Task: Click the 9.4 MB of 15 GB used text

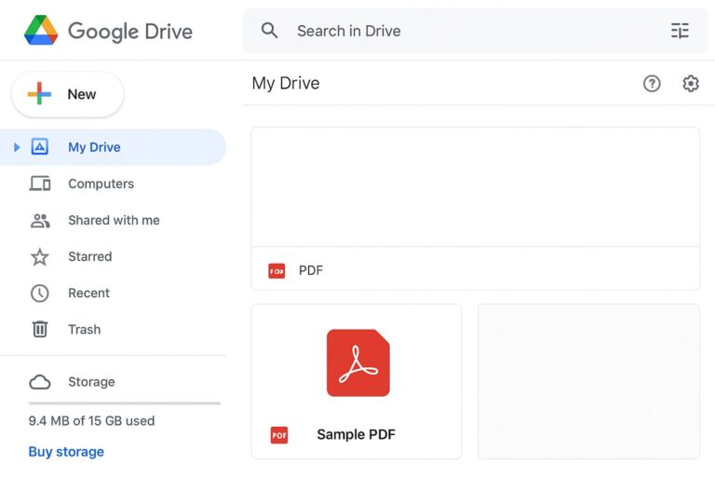Action: 91,421
